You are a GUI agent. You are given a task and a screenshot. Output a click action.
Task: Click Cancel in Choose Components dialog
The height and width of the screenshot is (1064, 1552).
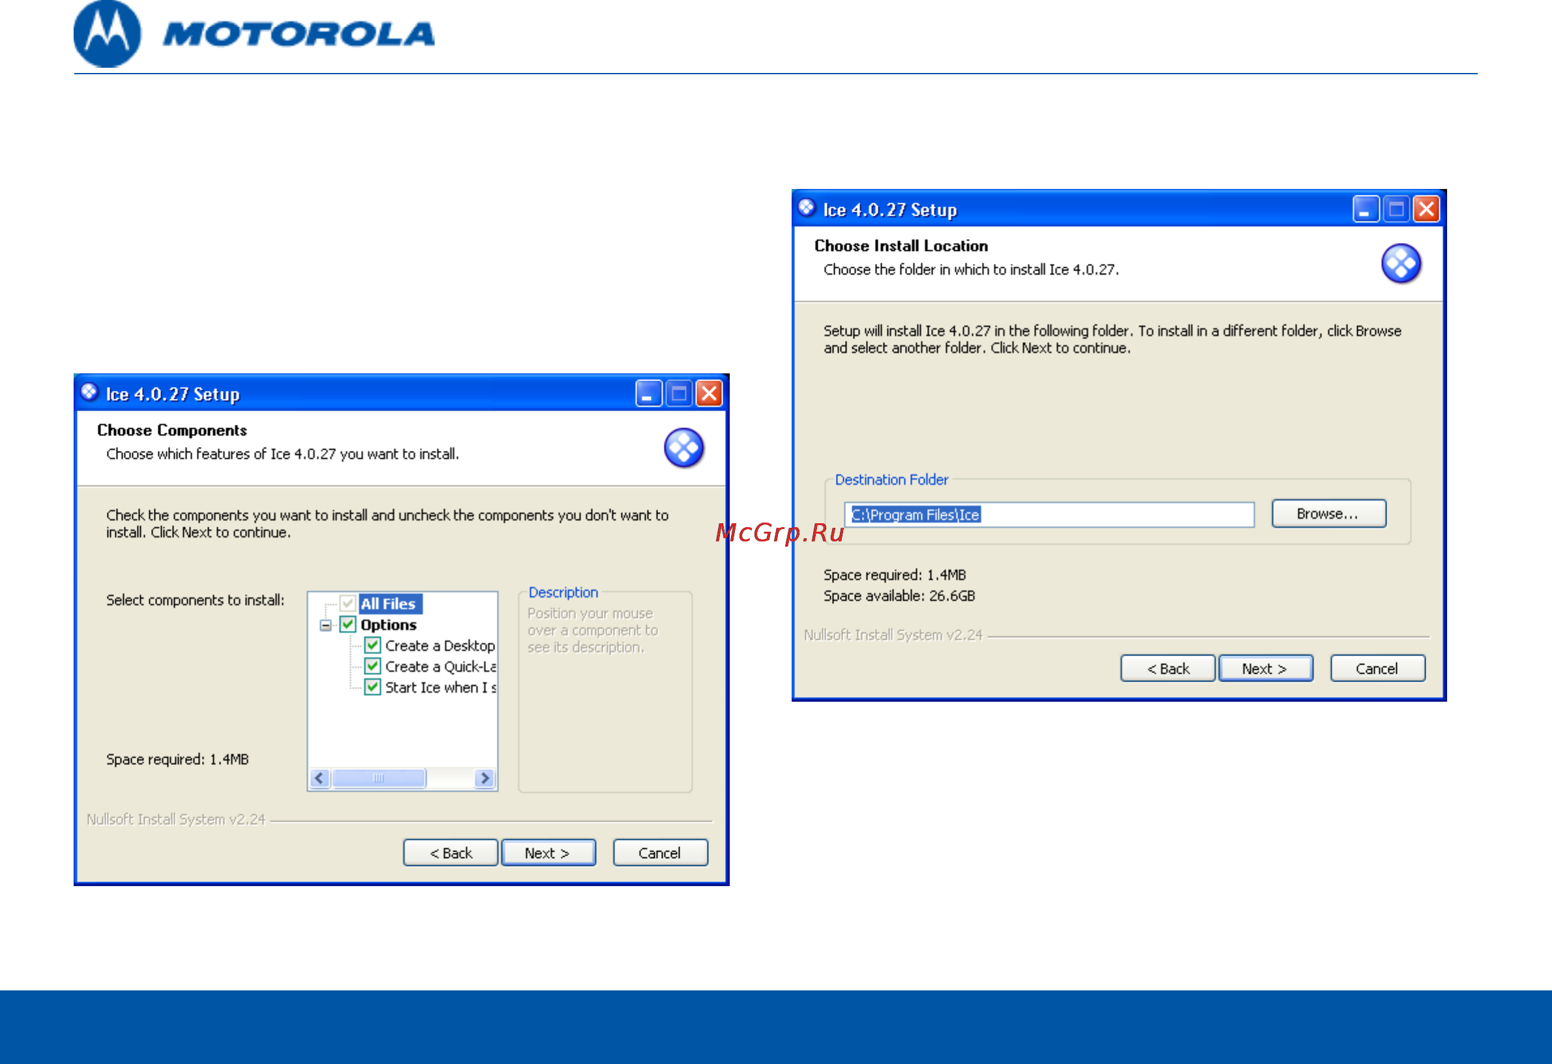click(x=661, y=853)
